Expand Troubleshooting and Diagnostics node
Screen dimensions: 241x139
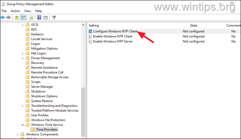point(23,106)
